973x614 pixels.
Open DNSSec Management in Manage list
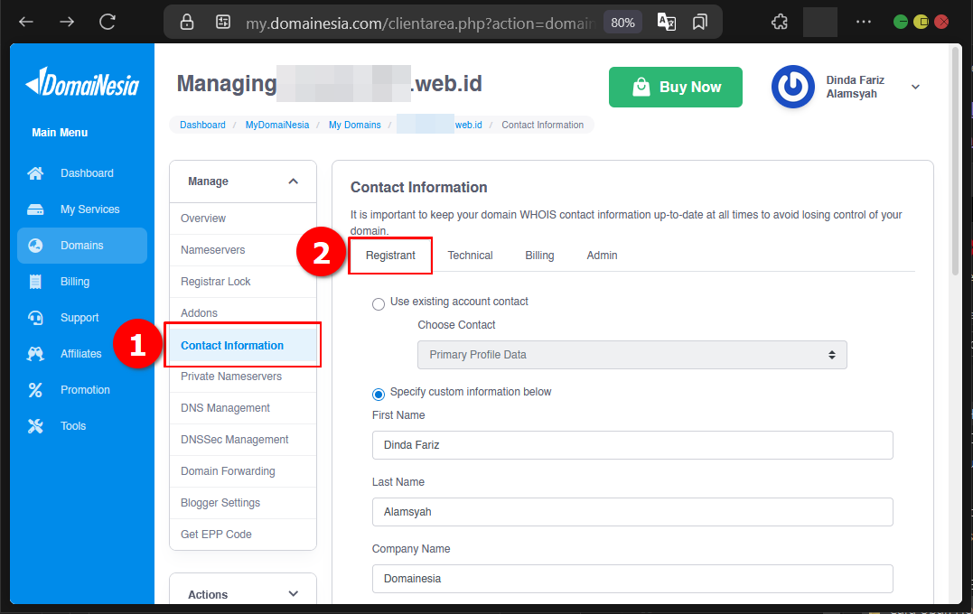coord(243,440)
